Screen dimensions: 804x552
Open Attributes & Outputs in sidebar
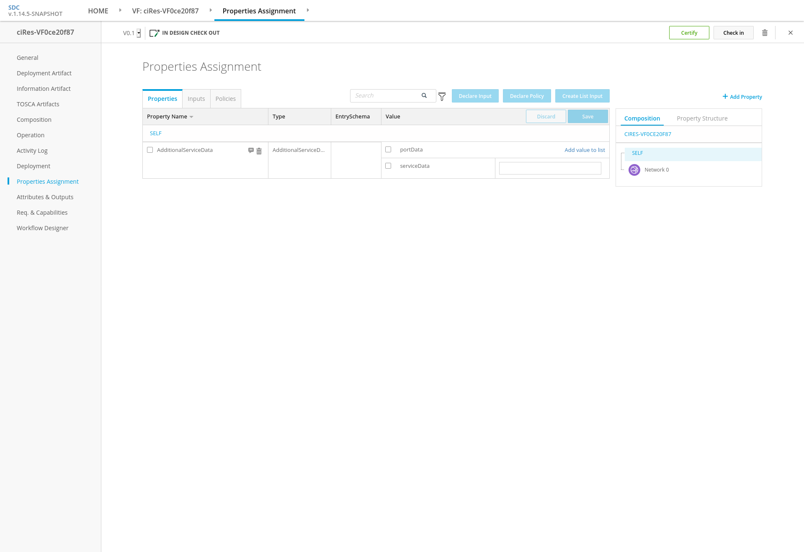tap(45, 197)
